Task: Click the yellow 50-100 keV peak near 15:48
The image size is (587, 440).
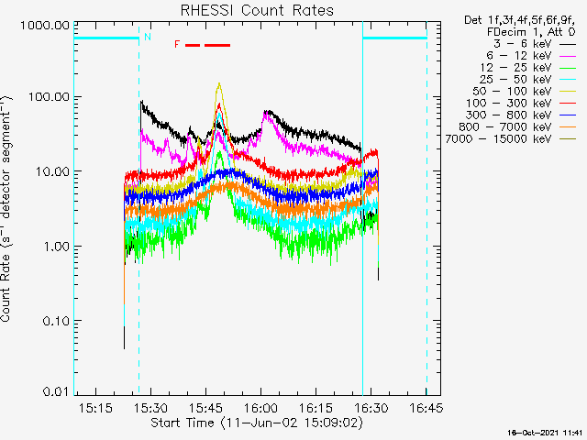Action: (219, 85)
